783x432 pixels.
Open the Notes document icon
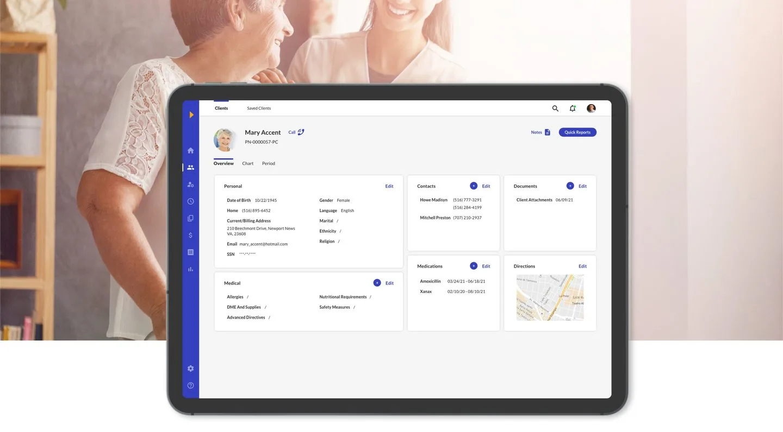(x=547, y=132)
